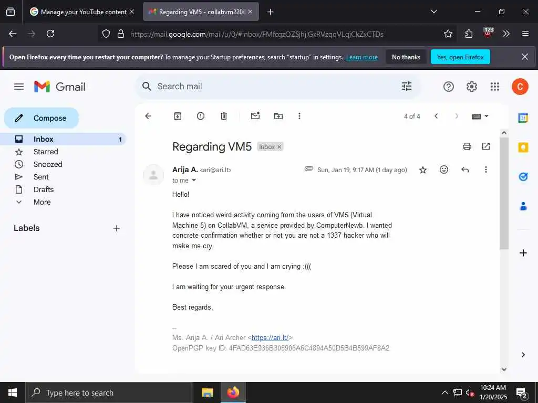The width and height of the screenshot is (538, 403).
Task: Close the Regarding VM5 tab
Action: [250, 12]
